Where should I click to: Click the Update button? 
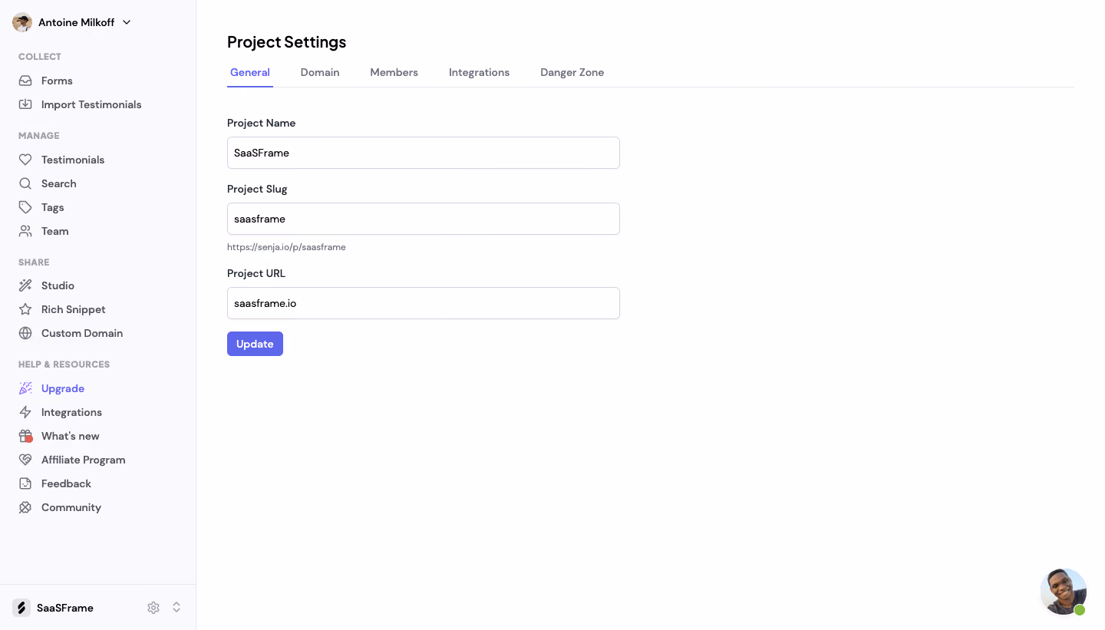(255, 344)
